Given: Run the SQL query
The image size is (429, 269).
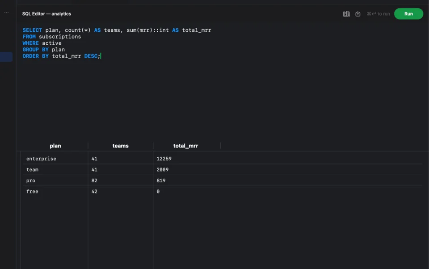Looking at the screenshot, I should click(408, 14).
